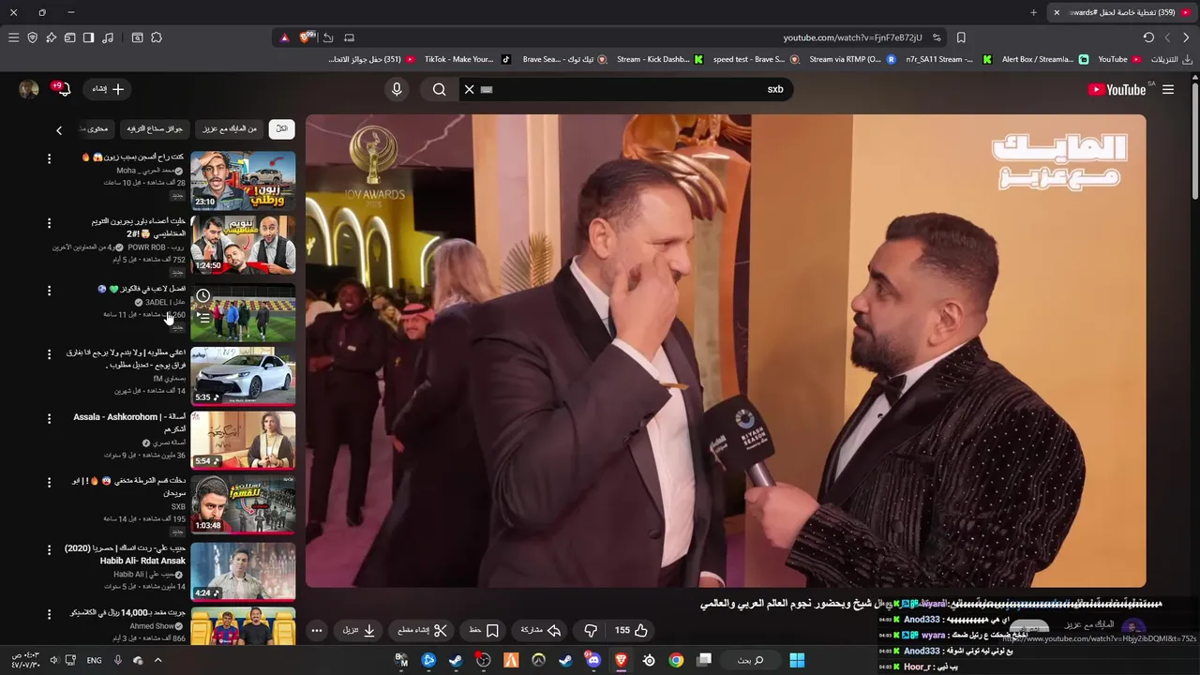This screenshot has width=1200, height=675.
Task: Open YouTube notifications bell
Action: (x=65, y=89)
